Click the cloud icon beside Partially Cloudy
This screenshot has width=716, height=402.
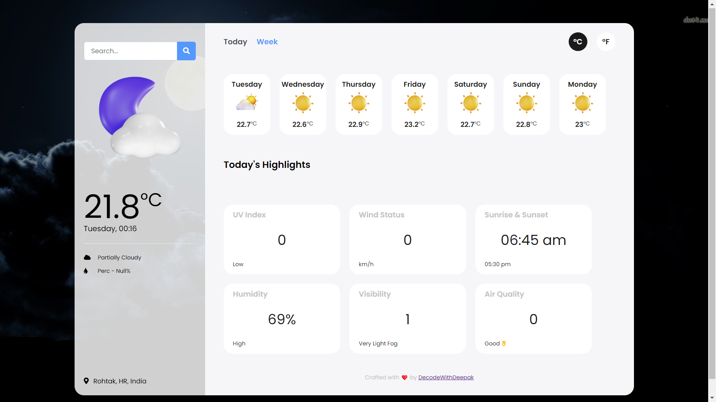87,258
